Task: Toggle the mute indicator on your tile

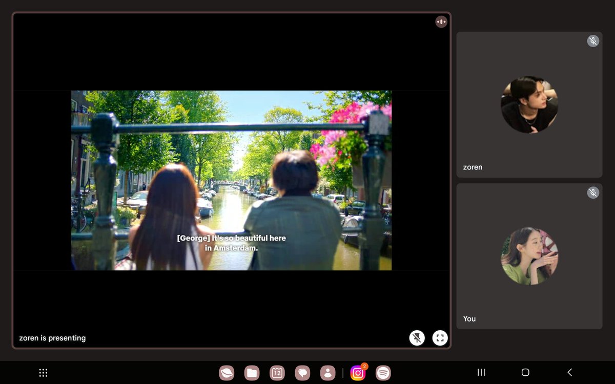Action: [593, 193]
